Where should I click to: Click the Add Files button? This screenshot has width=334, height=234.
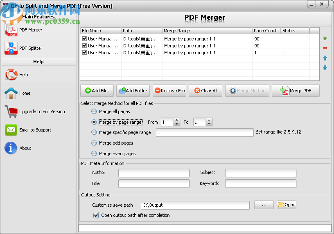click(97, 91)
